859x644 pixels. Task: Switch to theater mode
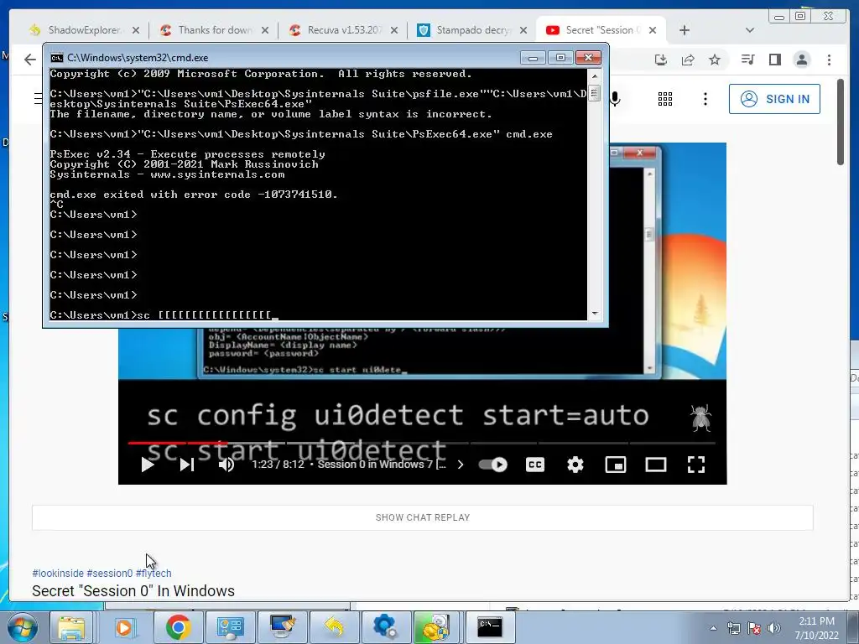pos(656,465)
